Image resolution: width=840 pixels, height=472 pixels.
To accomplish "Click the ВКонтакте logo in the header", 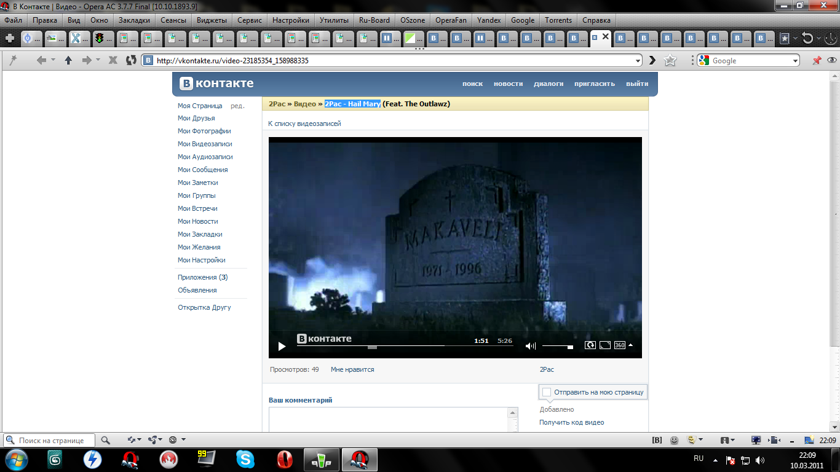I will point(216,84).
